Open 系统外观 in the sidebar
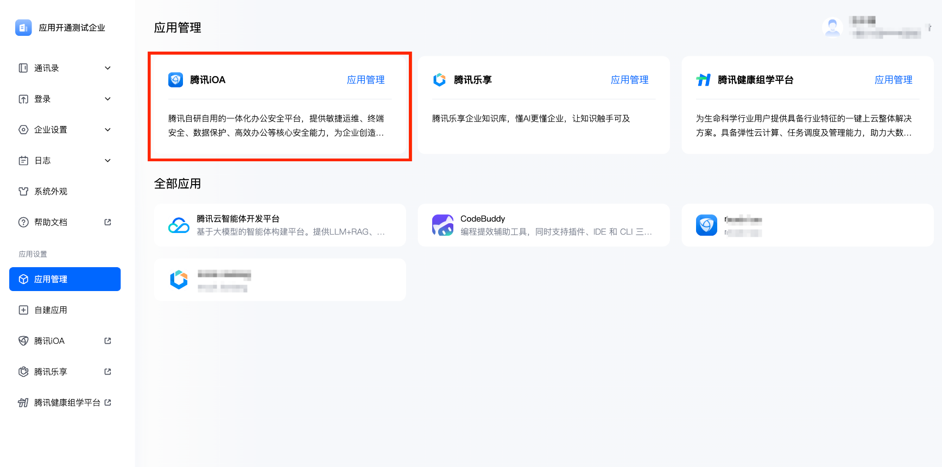Image resolution: width=942 pixels, height=467 pixels. [x=65, y=191]
